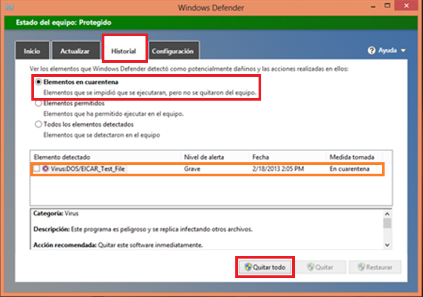
Task: Click the details pane scrollbar thumb
Action: pyautogui.click(x=387, y=223)
